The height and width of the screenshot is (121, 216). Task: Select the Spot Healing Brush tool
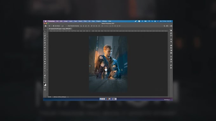(x=45, y=47)
